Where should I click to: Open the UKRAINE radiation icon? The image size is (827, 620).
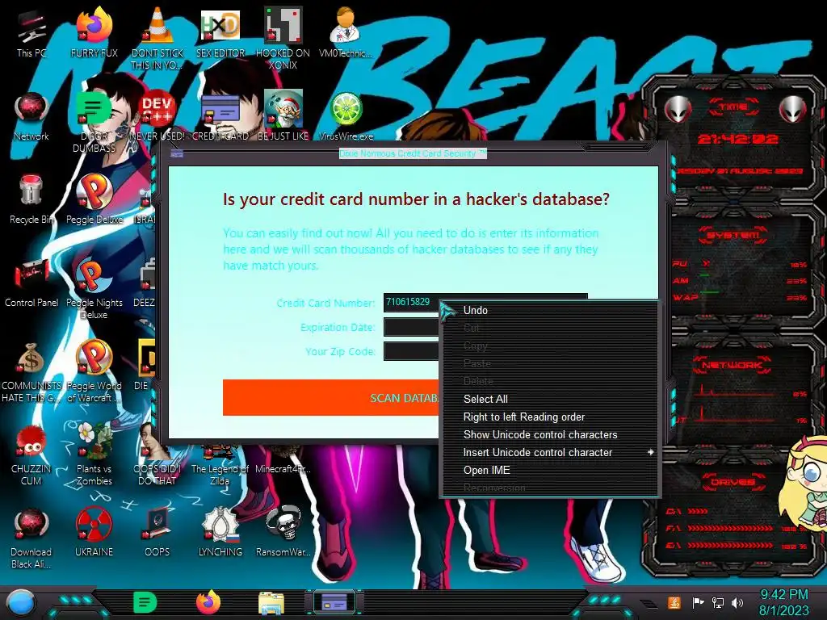[x=94, y=533]
